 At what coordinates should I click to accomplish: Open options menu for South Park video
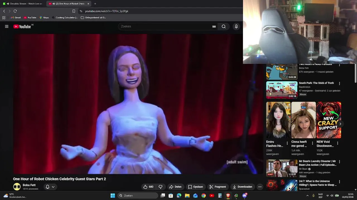pyautogui.click(x=339, y=83)
